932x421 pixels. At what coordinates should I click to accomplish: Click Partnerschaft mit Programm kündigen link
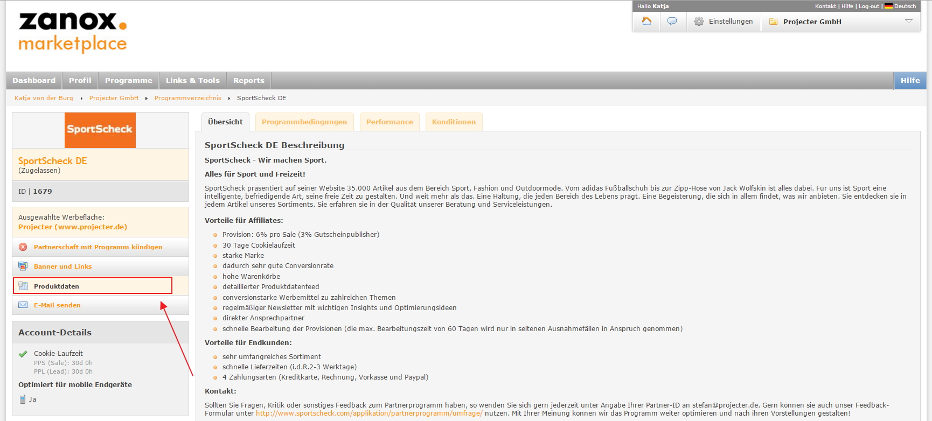click(x=98, y=247)
